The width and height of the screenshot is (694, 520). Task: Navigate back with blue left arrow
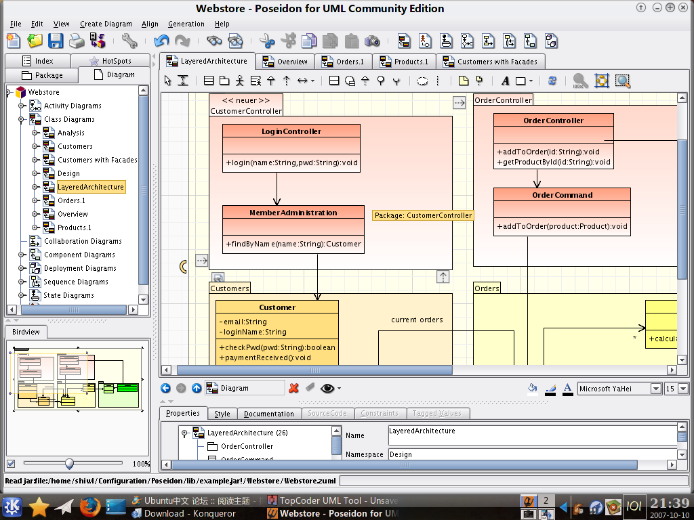(x=165, y=388)
